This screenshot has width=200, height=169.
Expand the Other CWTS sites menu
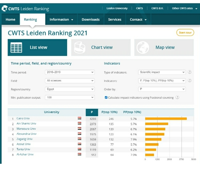[185, 8]
